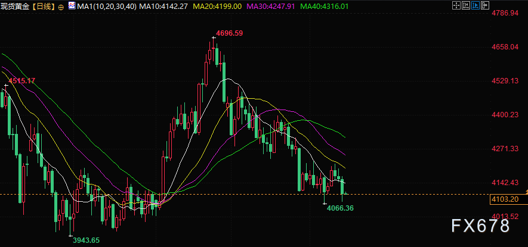Click the 4696.59 high price marker
The width and height of the screenshot is (528, 247).
pyautogui.click(x=229, y=33)
